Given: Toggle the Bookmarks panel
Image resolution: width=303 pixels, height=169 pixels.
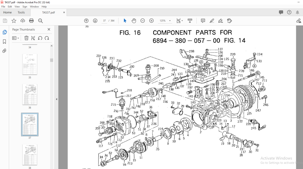Looking at the screenshot, I should (x=4, y=41).
